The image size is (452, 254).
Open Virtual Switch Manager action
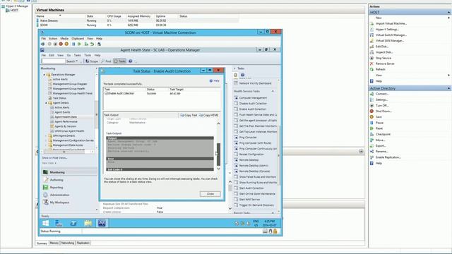point(391,35)
